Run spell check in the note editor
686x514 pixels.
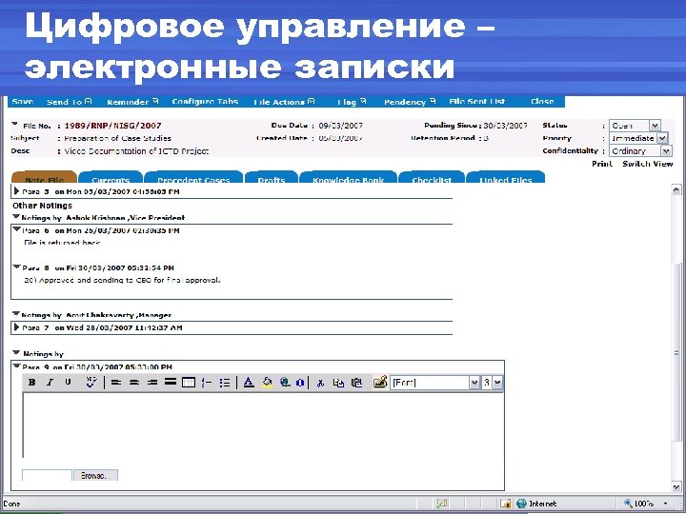tap(91, 382)
